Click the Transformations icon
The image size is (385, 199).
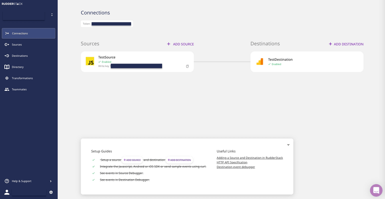click(7, 78)
